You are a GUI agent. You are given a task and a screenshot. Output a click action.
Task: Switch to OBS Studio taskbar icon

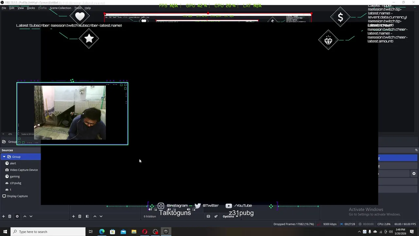point(155,232)
